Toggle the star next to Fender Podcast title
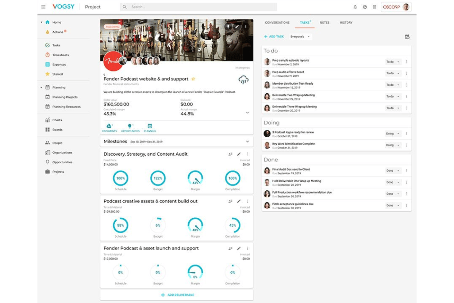This screenshot has width=454, height=303. (x=193, y=79)
